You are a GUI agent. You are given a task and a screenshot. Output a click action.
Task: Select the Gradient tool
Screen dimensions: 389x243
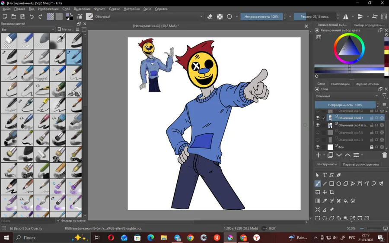(x=318, y=201)
